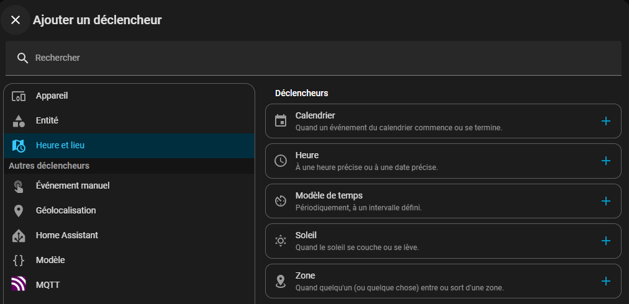Select the Entité category
The height and width of the screenshot is (304, 629).
(x=47, y=120)
